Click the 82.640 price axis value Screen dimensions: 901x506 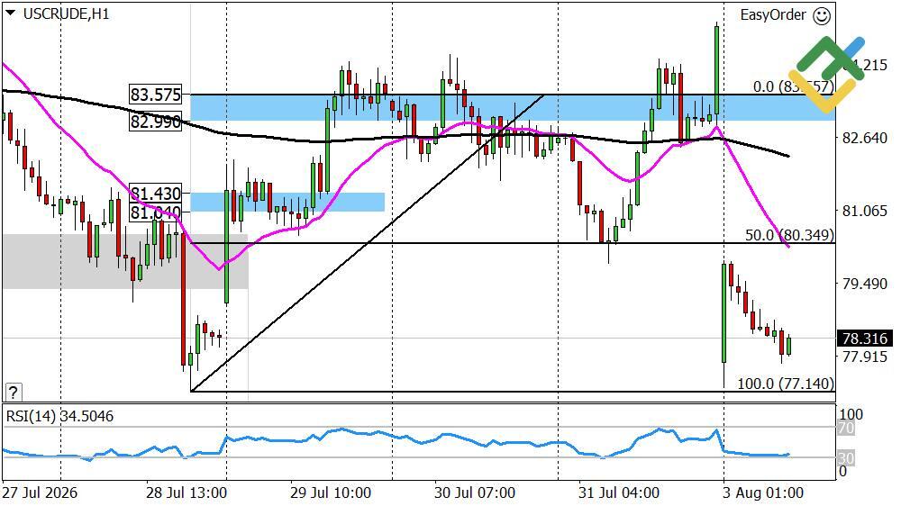tap(865, 138)
